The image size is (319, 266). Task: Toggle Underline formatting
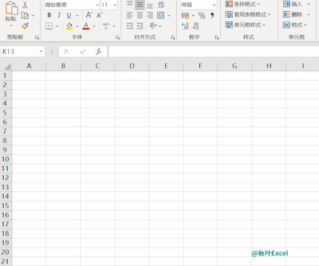tap(69, 15)
